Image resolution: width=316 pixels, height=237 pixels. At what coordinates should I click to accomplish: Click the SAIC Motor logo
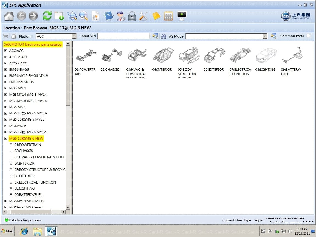[295, 16]
